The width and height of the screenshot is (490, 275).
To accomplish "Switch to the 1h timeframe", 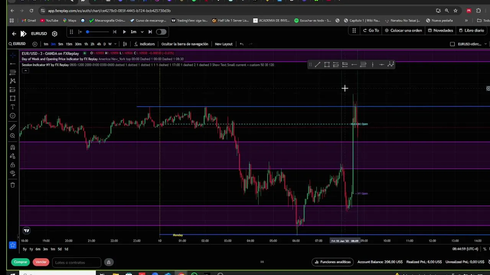I will pos(86,44).
